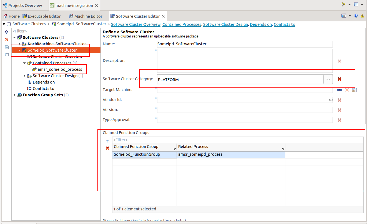
Task: Select amsr_someipd_process tree item
Action: click(60, 69)
